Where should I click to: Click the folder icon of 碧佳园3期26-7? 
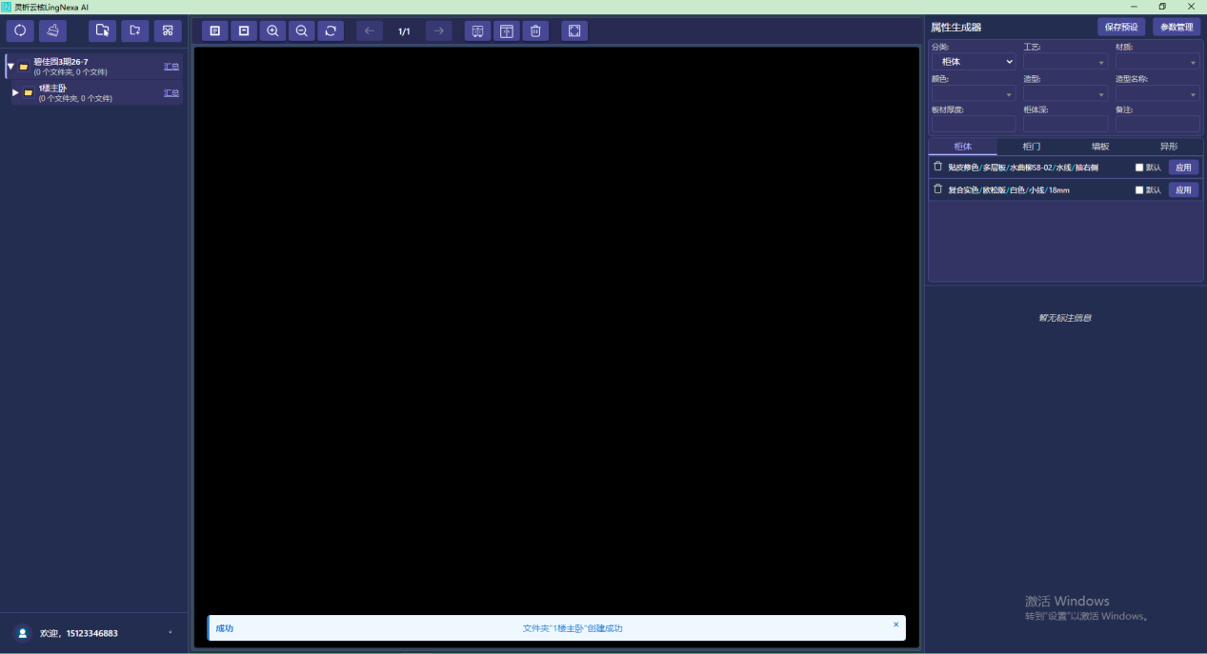tap(24, 67)
